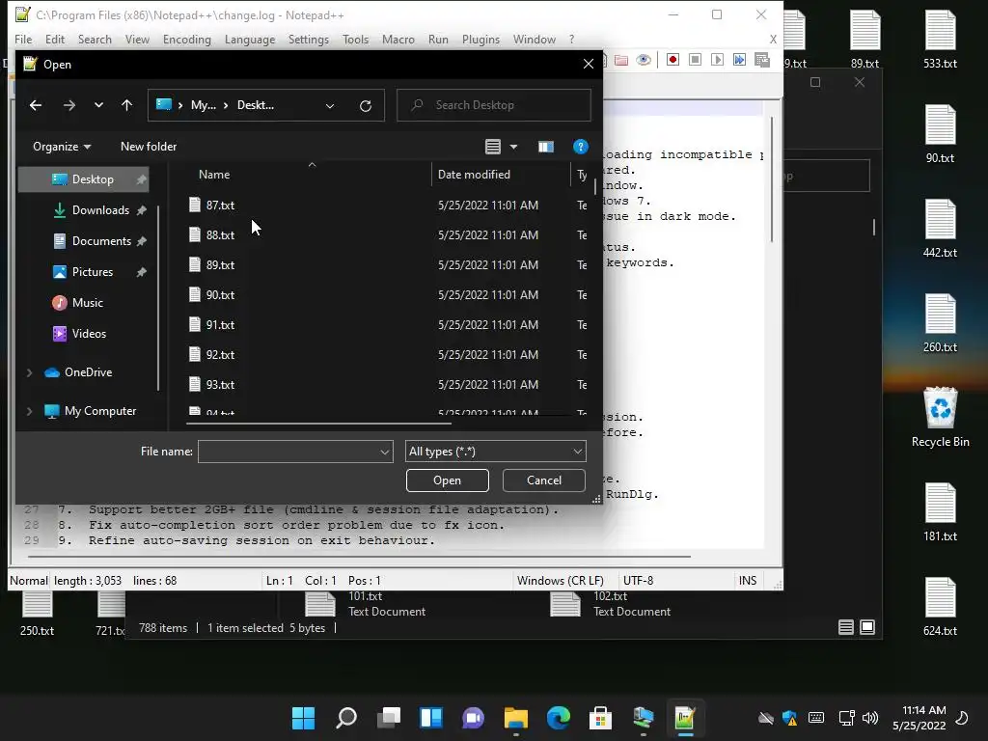Open the Recycle Bin desktop icon
The image size is (988, 741).
click(x=940, y=417)
